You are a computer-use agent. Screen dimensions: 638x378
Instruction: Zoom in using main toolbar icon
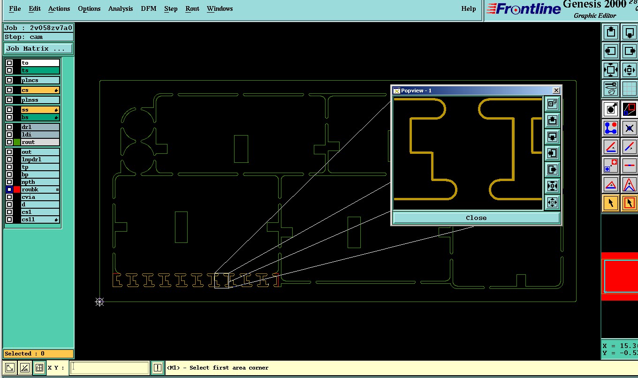tap(610, 70)
